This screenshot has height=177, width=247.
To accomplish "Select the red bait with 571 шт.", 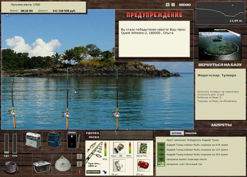I will 143,166.
